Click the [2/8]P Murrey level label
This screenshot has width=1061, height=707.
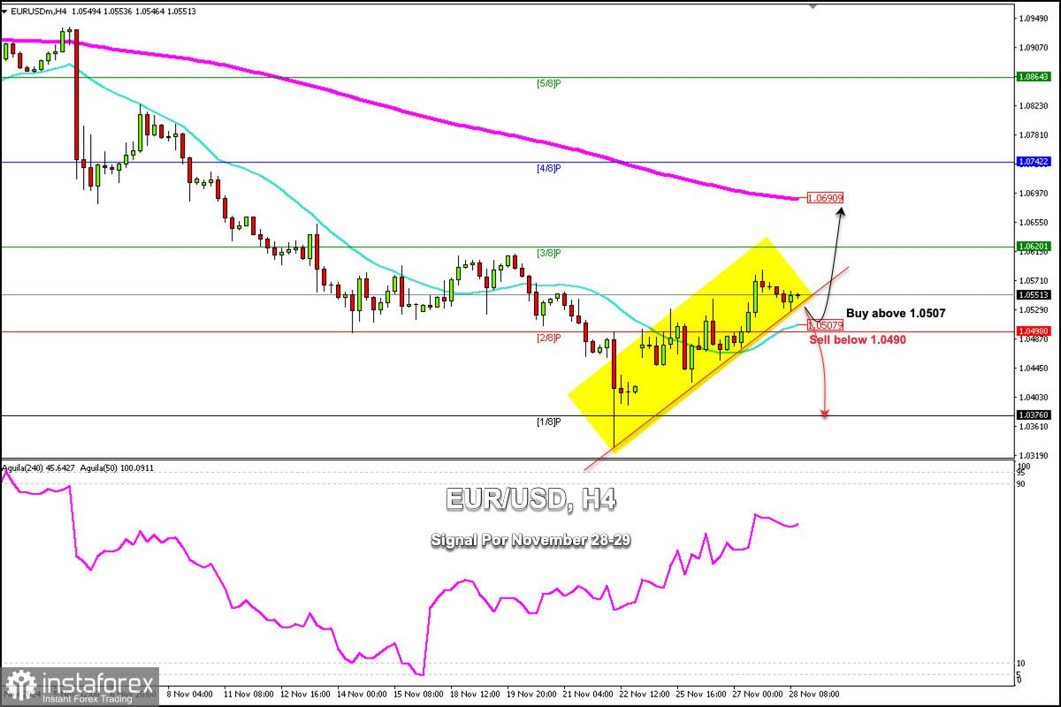pyautogui.click(x=549, y=338)
